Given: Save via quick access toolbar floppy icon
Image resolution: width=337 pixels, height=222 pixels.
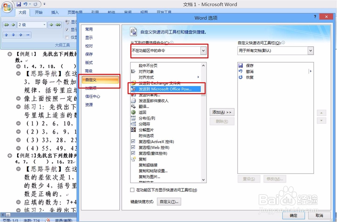Looking at the screenshot, I should pyautogui.click(x=19, y=4).
